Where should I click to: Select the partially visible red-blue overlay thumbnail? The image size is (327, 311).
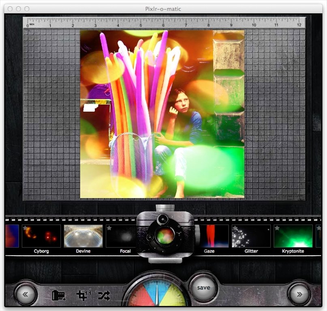12,236
